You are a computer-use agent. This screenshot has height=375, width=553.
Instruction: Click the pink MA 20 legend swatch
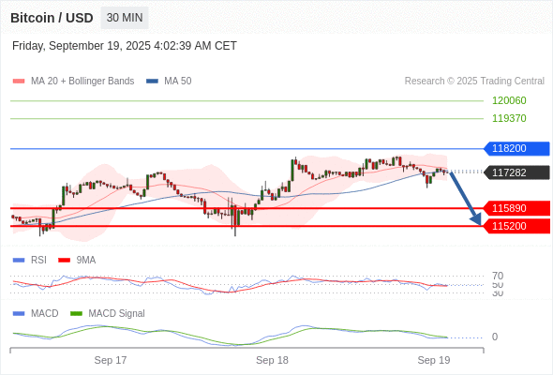(19, 82)
